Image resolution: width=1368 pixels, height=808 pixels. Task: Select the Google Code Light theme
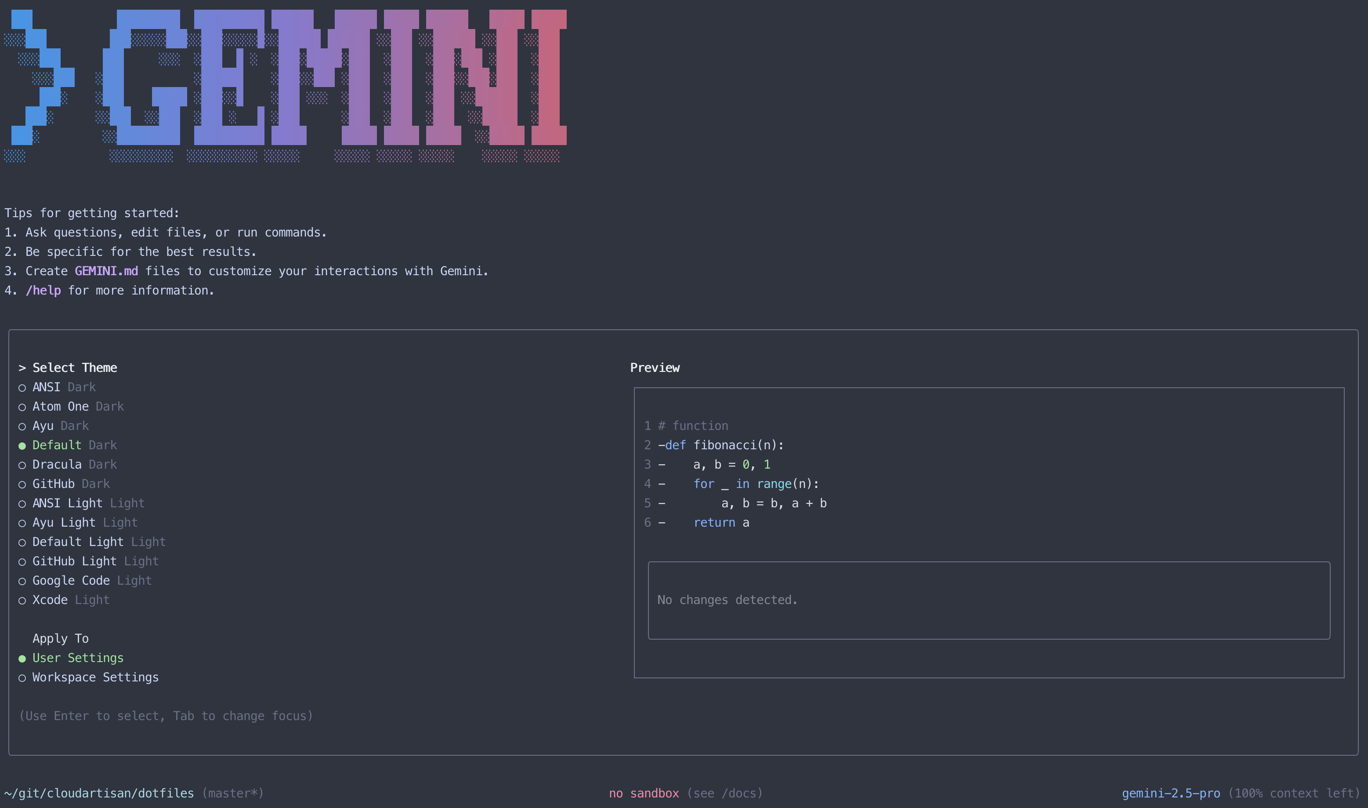pyautogui.click(x=85, y=580)
